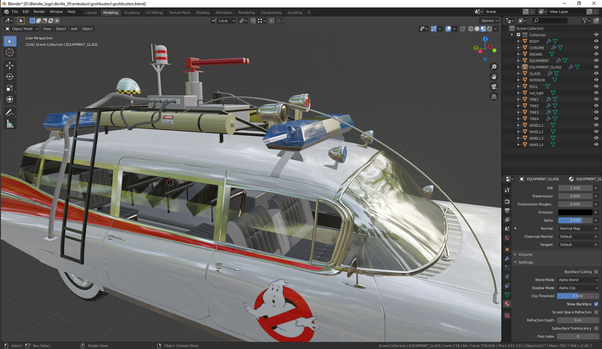Click the new collection icon in the outliner
602x349 pixels.
pyautogui.click(x=596, y=21)
